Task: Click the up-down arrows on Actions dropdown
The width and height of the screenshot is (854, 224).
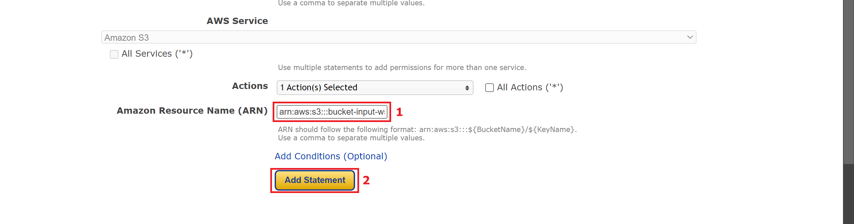Action: (467, 88)
